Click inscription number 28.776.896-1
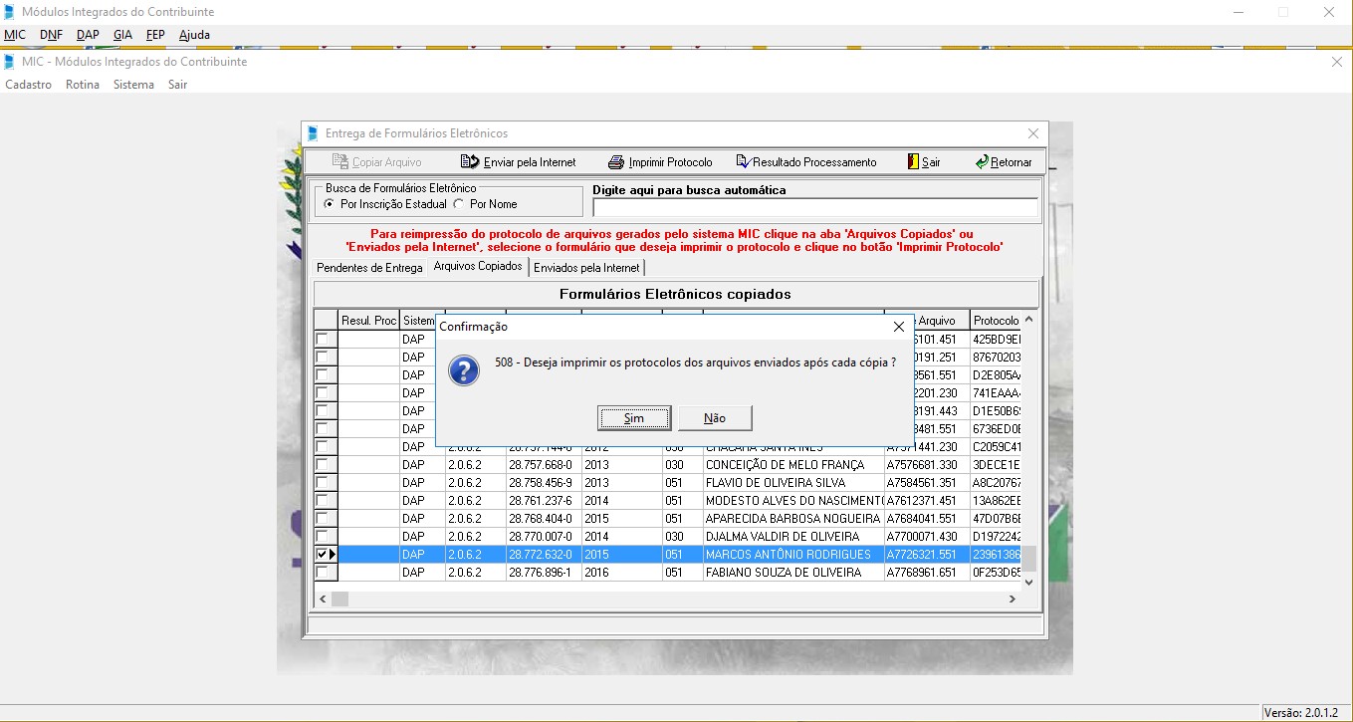This screenshot has height=722, width=1353. click(x=541, y=573)
